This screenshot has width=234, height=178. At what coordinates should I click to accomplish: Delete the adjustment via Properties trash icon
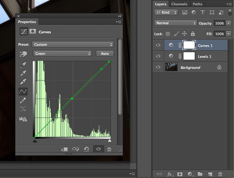(109, 149)
